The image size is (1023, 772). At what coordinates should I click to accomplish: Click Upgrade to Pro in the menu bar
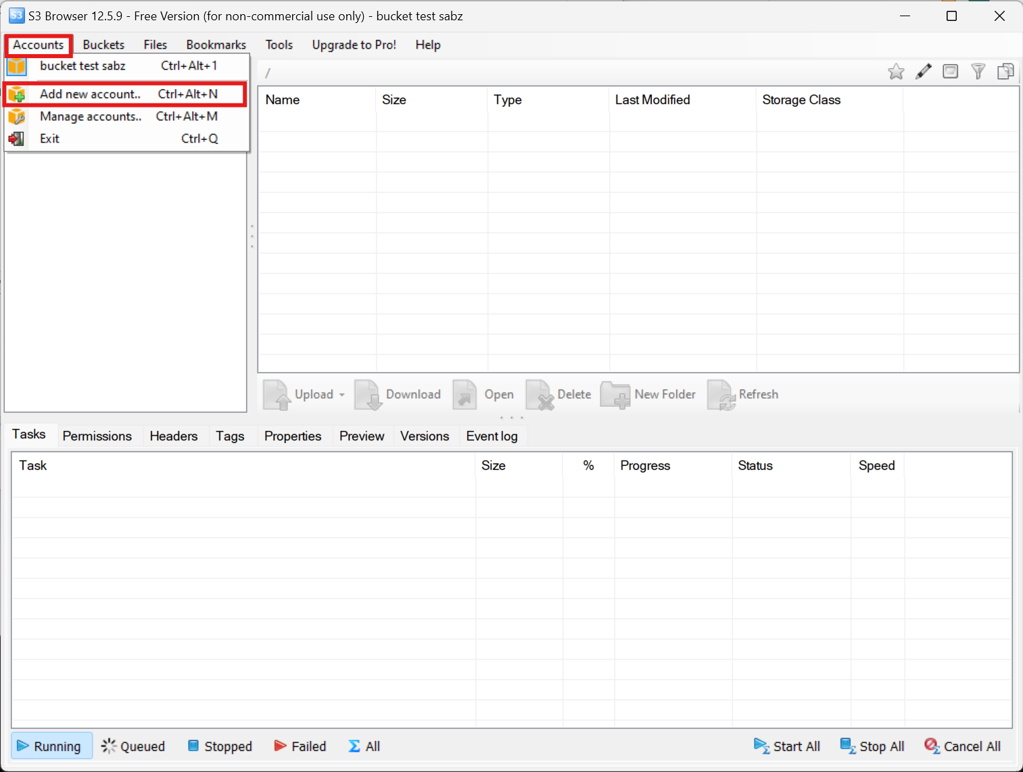tap(354, 45)
